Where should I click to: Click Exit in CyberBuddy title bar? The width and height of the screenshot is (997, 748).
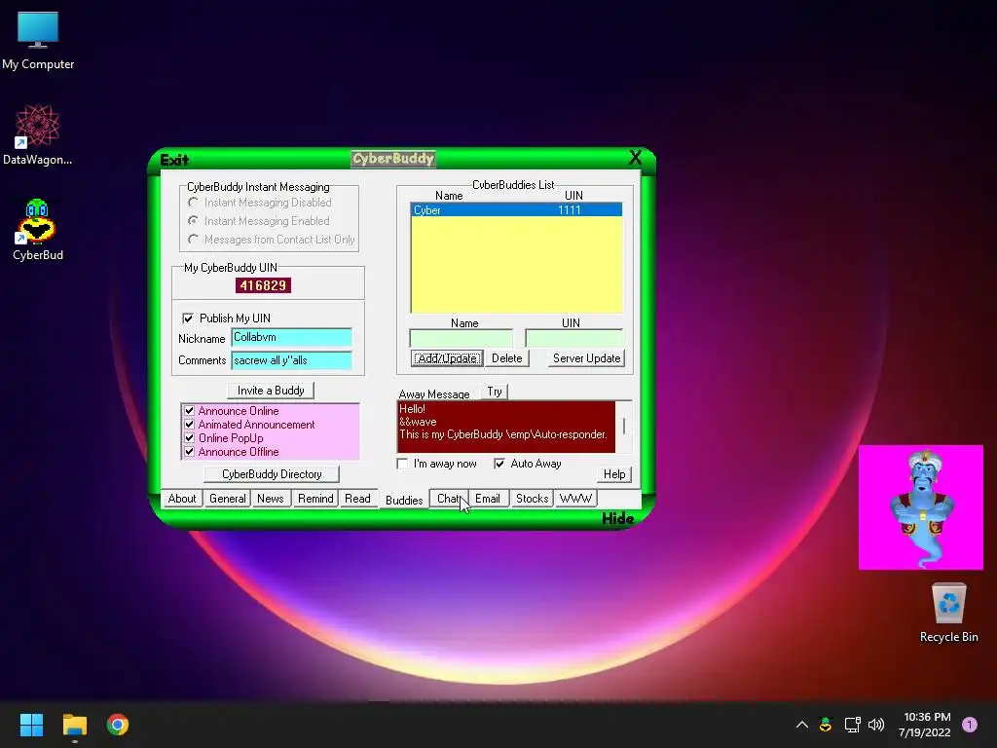174,160
